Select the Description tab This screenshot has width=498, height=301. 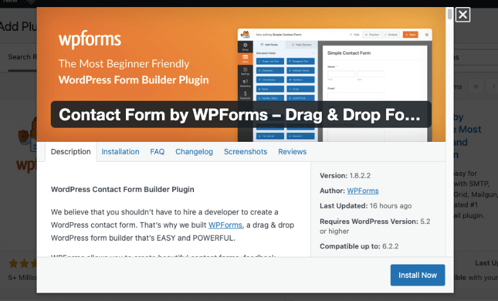71,151
